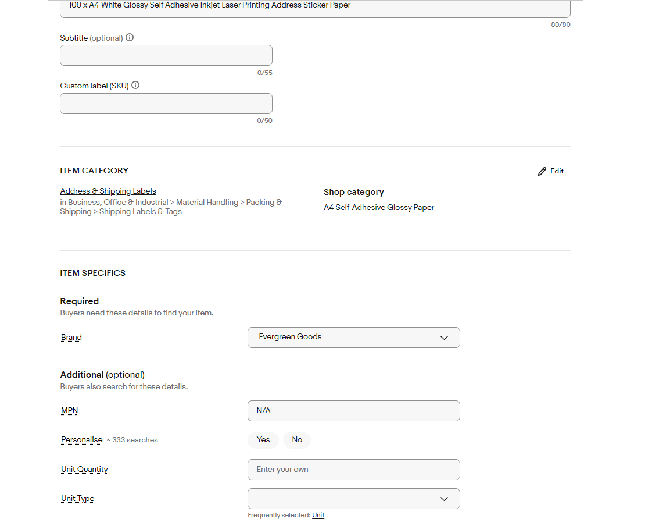Click the Brand dropdown chevron
This screenshot has width=652, height=522.
[444, 338]
